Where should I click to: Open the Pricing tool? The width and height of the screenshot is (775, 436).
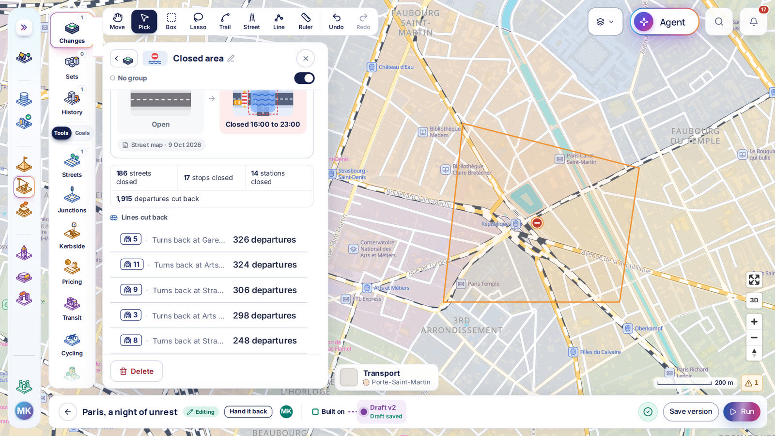[x=72, y=272]
